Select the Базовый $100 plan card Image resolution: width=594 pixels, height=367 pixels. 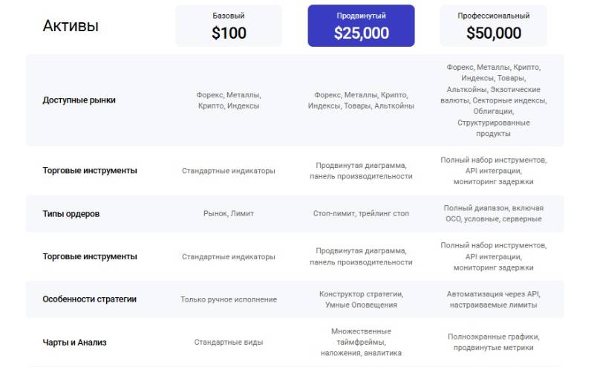coord(229,26)
